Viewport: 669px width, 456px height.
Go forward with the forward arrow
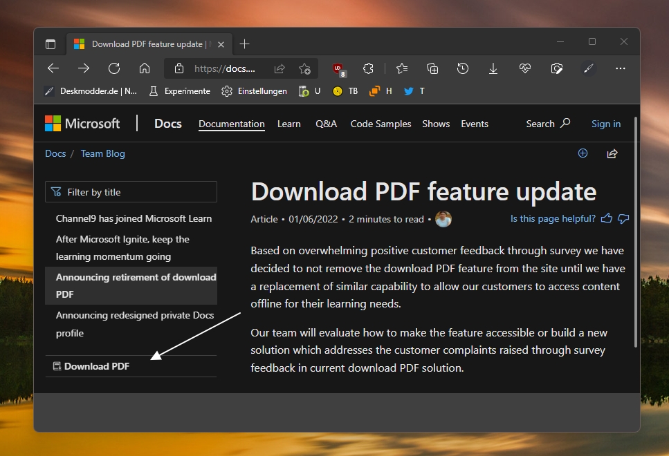coord(84,68)
